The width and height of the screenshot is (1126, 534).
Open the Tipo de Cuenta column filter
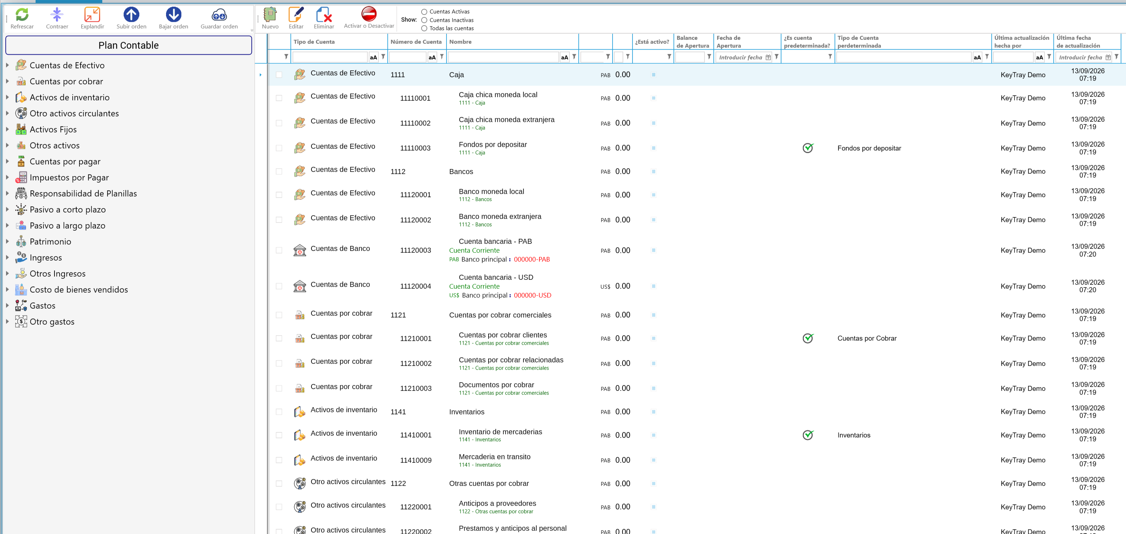pos(383,57)
